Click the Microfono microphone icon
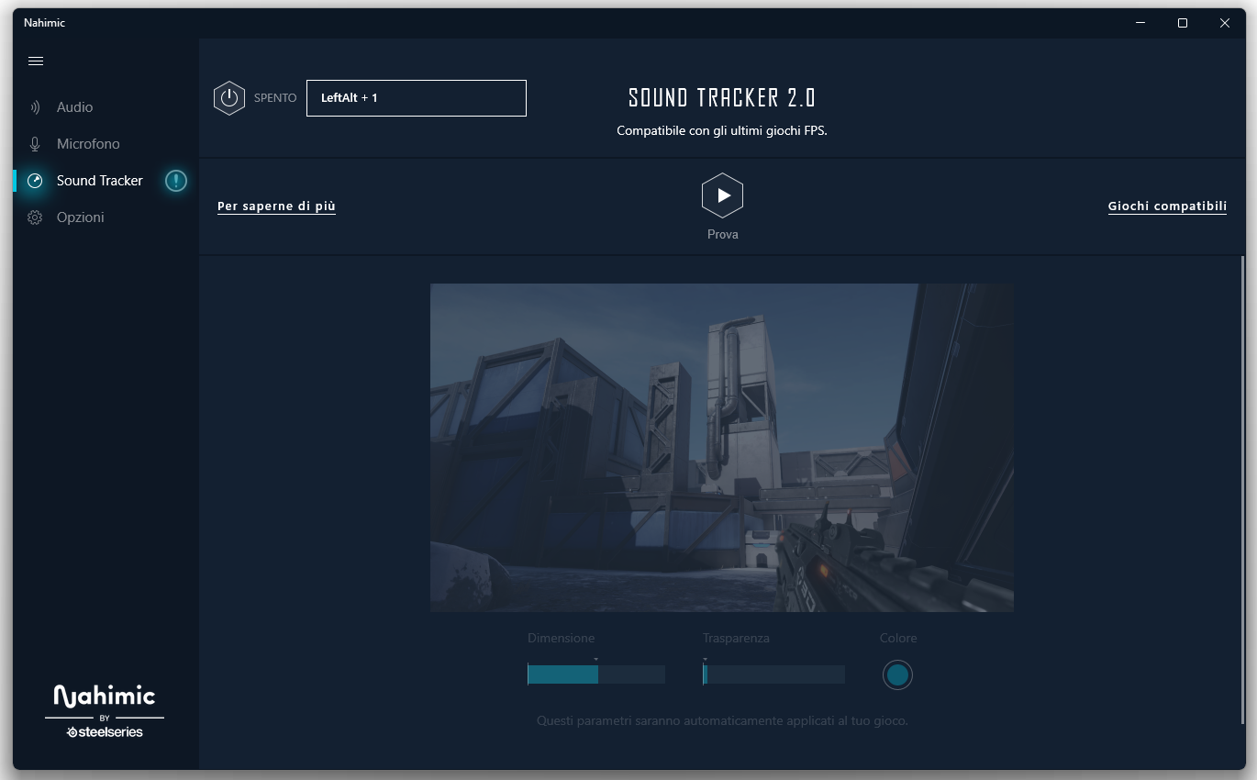Screen dimensions: 1257x780 coord(35,144)
